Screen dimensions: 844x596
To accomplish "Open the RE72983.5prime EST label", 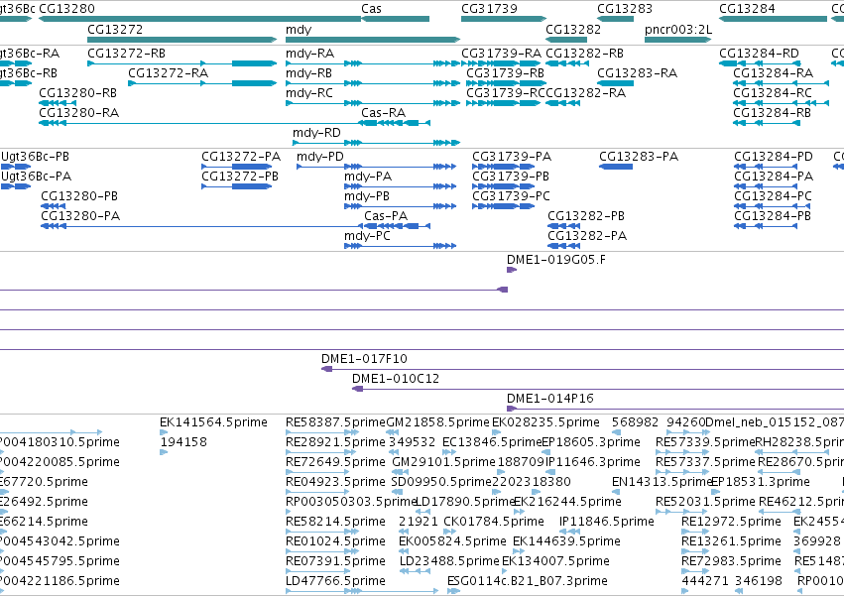I will (x=732, y=561).
